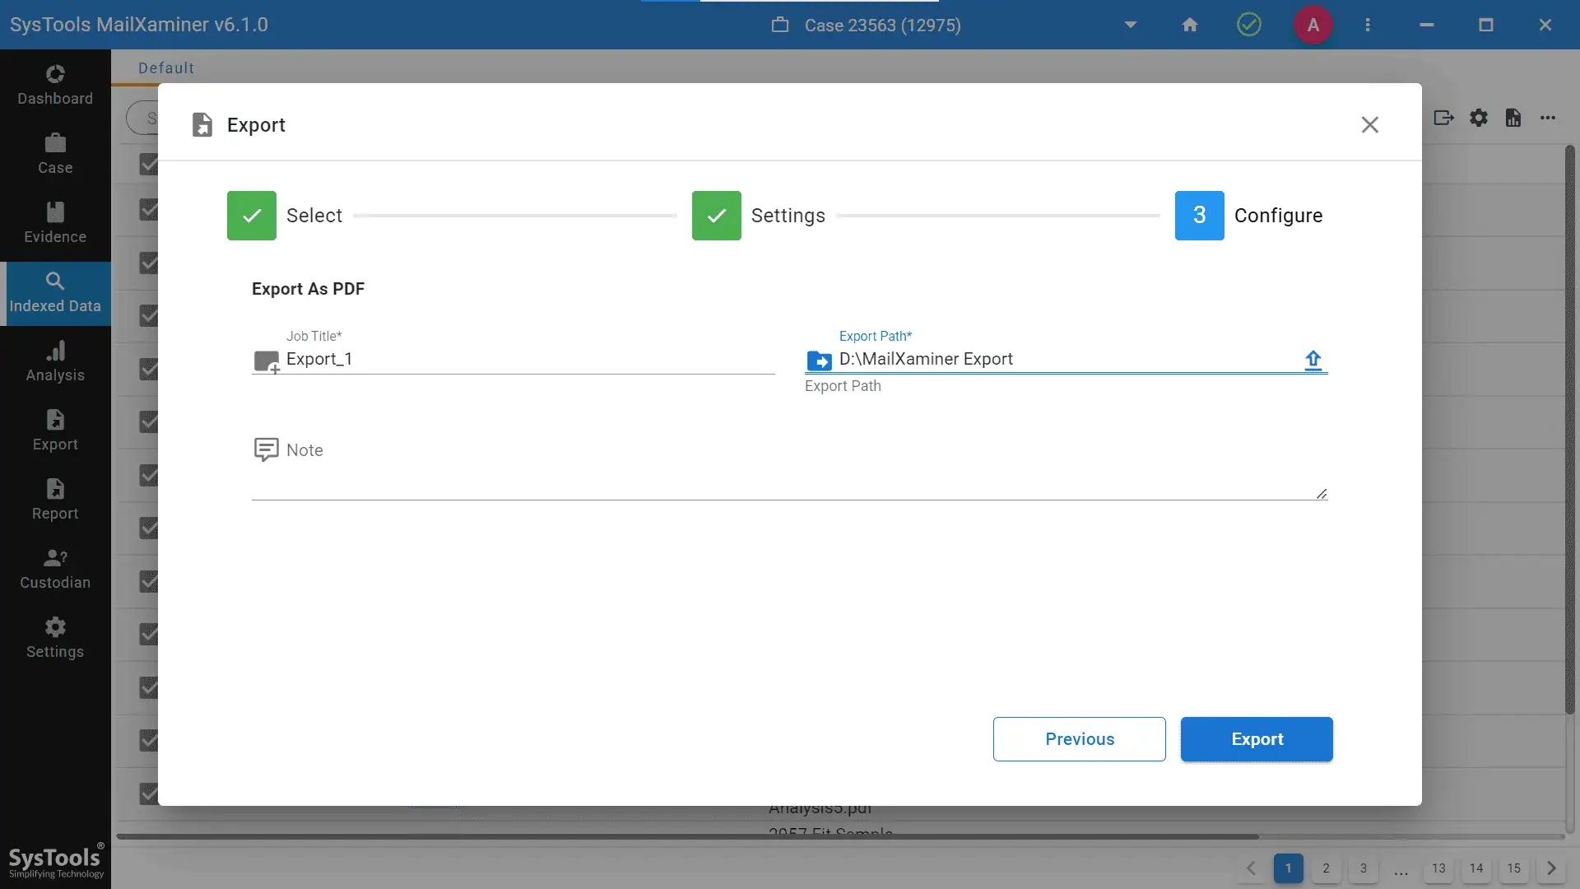1580x889 pixels.
Task: Expand the case selector dropdown arrow
Action: (x=1131, y=25)
